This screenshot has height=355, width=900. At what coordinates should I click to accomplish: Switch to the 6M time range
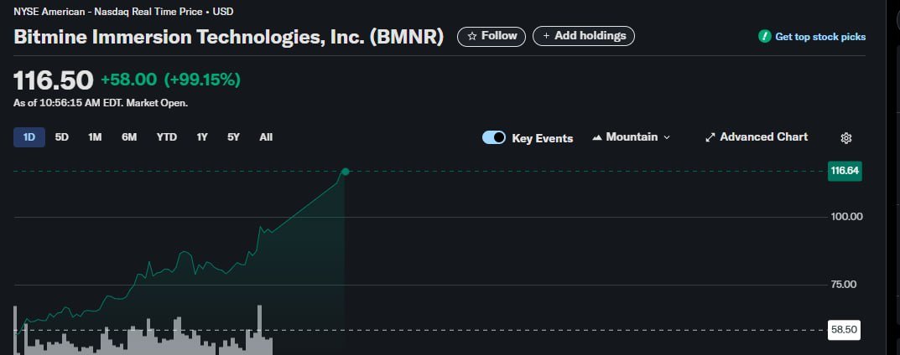pyautogui.click(x=129, y=137)
